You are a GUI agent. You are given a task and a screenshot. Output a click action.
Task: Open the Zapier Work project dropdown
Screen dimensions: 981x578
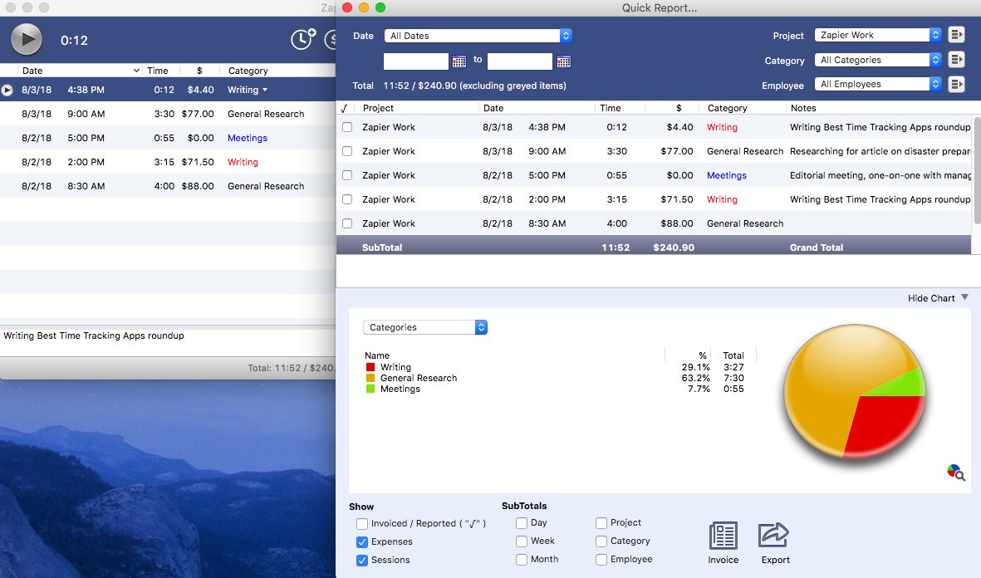878,35
